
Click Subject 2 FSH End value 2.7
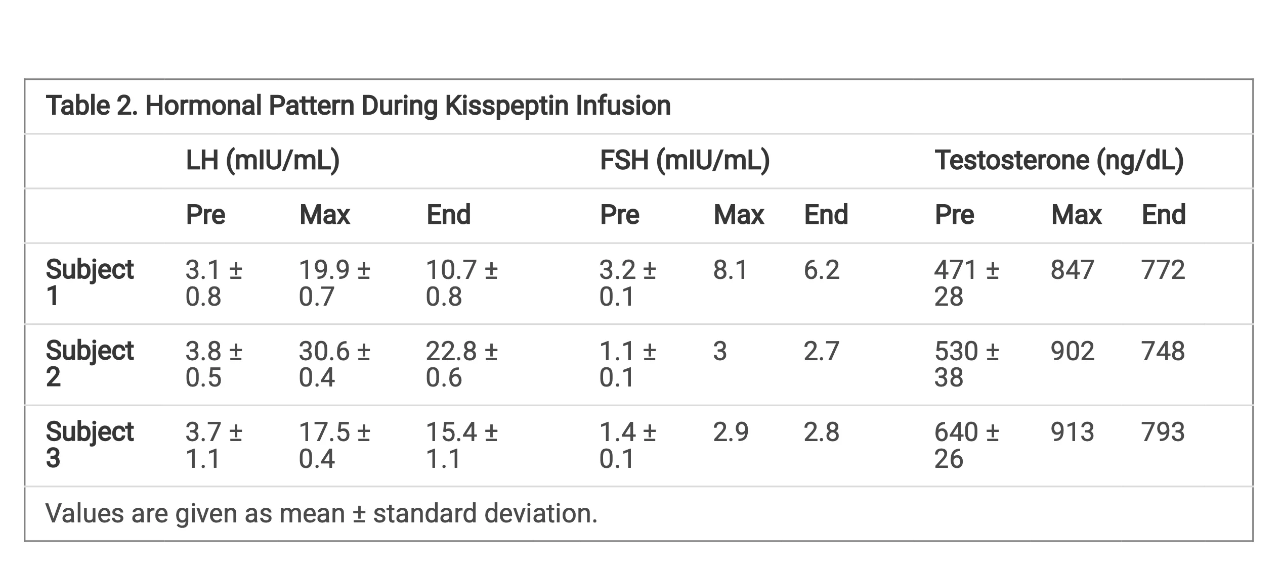(x=821, y=351)
